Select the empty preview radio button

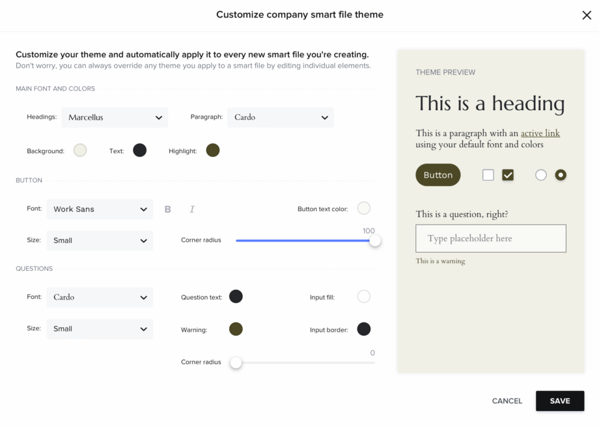click(540, 175)
